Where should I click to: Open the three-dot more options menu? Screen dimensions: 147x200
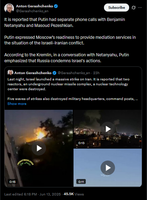tap(140, 8)
